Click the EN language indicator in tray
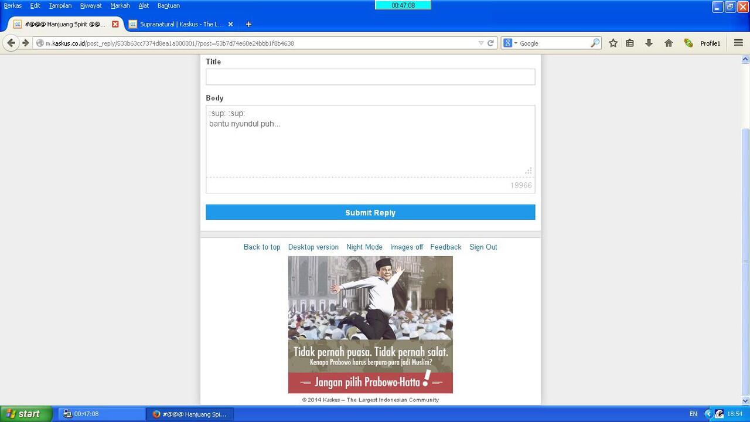Image resolution: width=750 pixels, height=422 pixels. coord(693,414)
